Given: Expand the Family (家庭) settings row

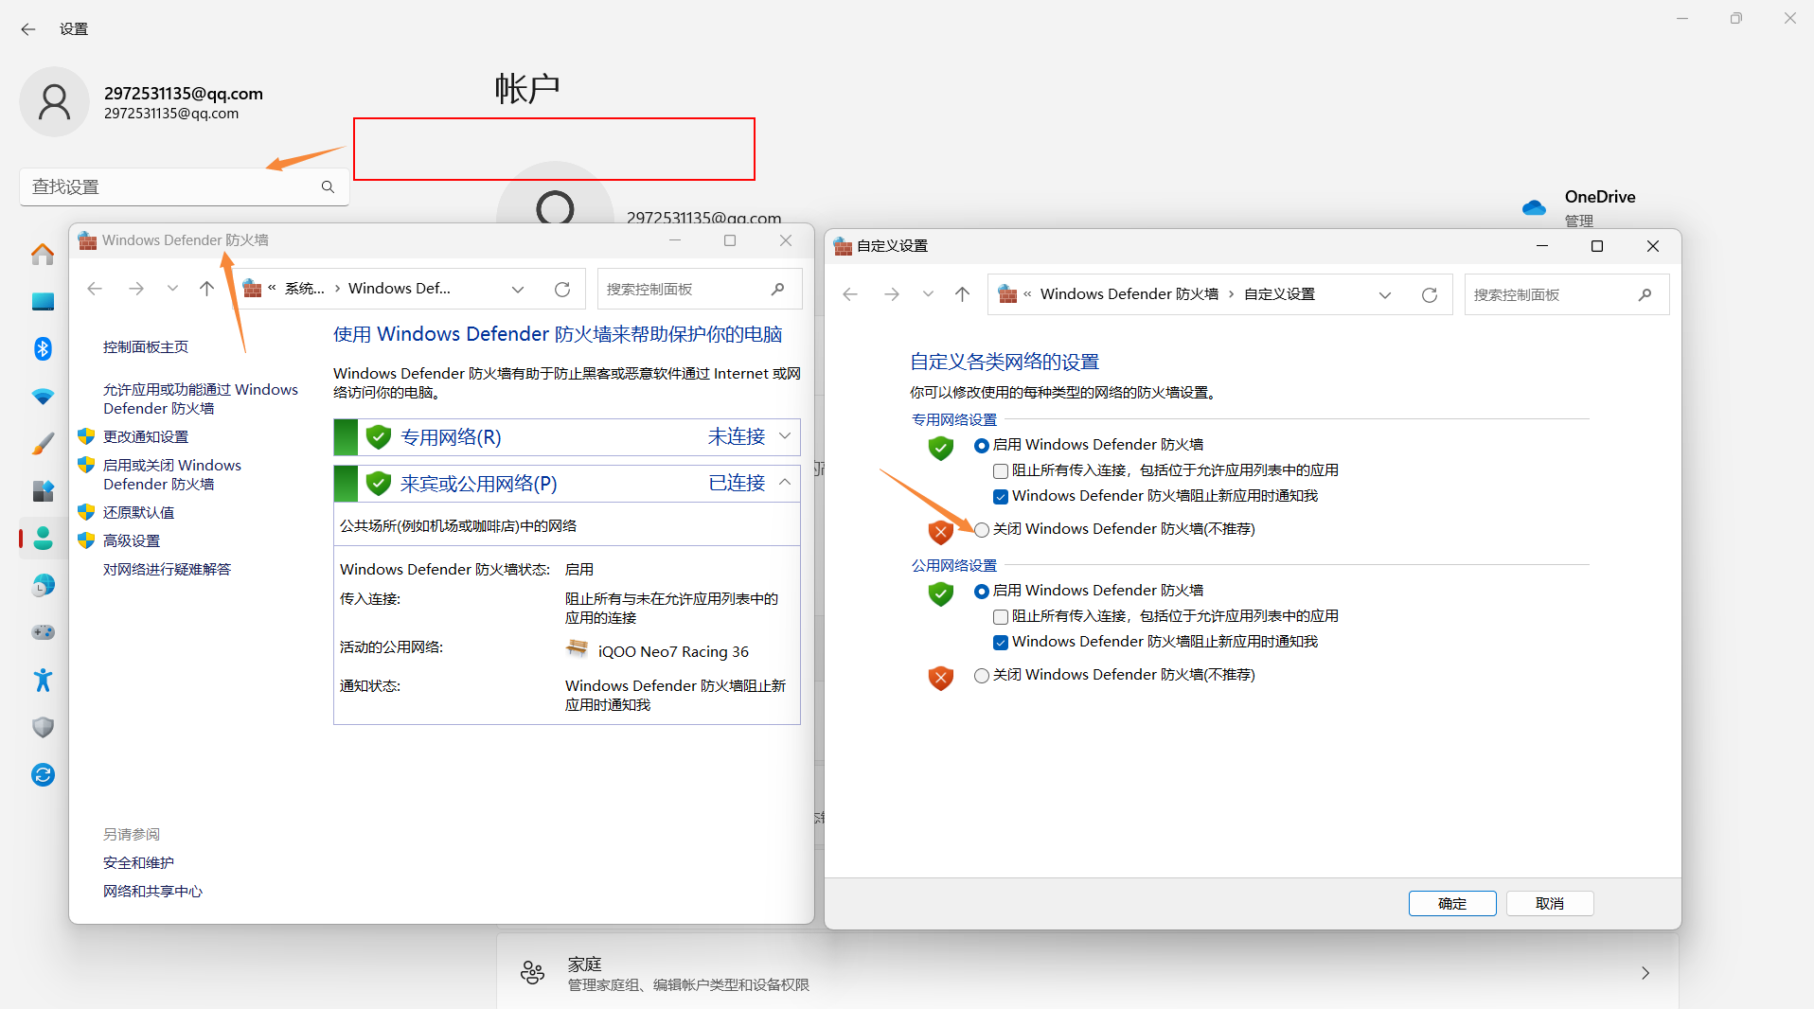Looking at the screenshot, I should pos(1087,973).
